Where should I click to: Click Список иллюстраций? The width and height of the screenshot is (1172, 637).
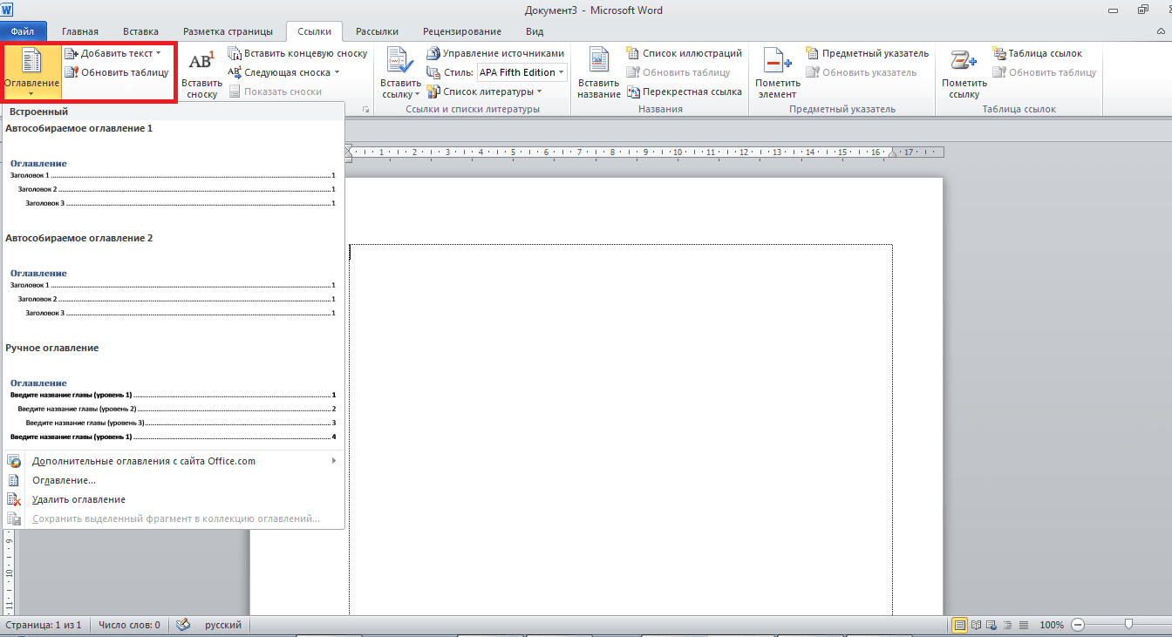685,54
